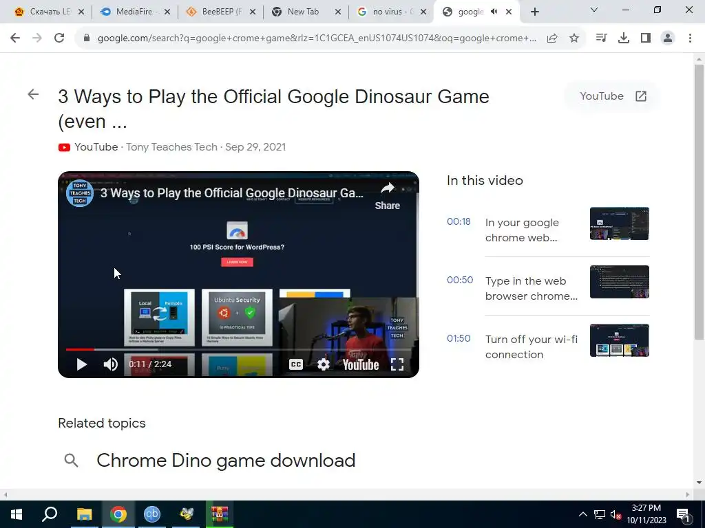Bookmark this page with the star icon
The width and height of the screenshot is (705, 528).
[574, 38]
